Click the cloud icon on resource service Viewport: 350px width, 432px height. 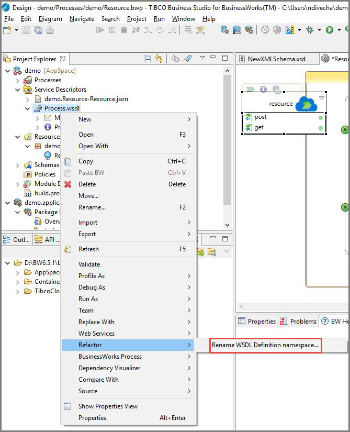pyautogui.click(x=306, y=104)
